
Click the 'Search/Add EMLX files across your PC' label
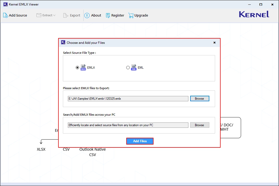point(89,115)
